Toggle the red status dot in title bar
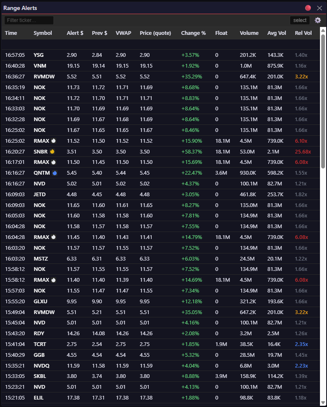The height and width of the screenshot is (407, 327). tap(308, 8)
